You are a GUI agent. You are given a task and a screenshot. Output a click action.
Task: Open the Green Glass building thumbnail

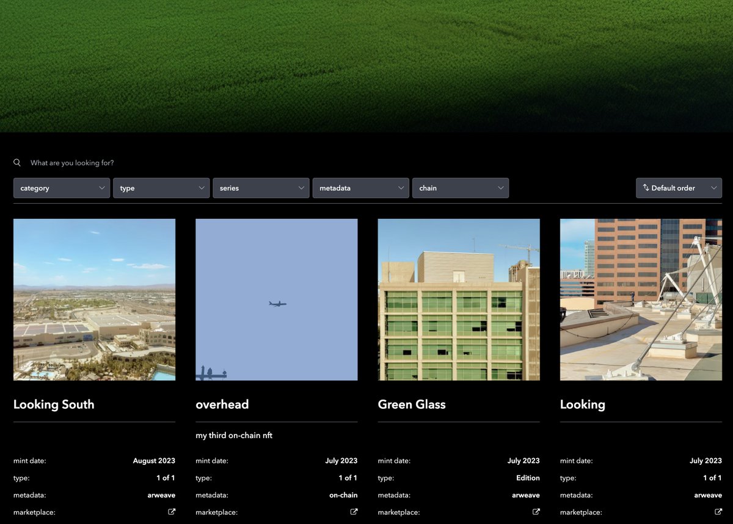459,300
